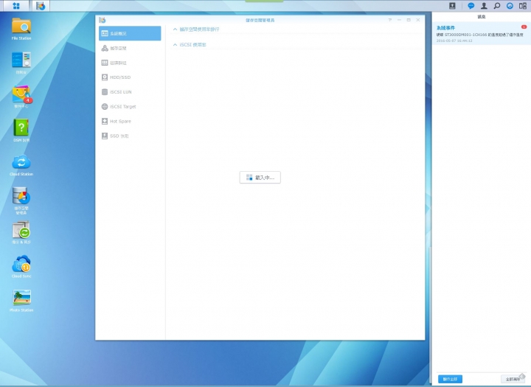Click the Storage Manager help question mark
531x387 pixels.
tap(390, 20)
